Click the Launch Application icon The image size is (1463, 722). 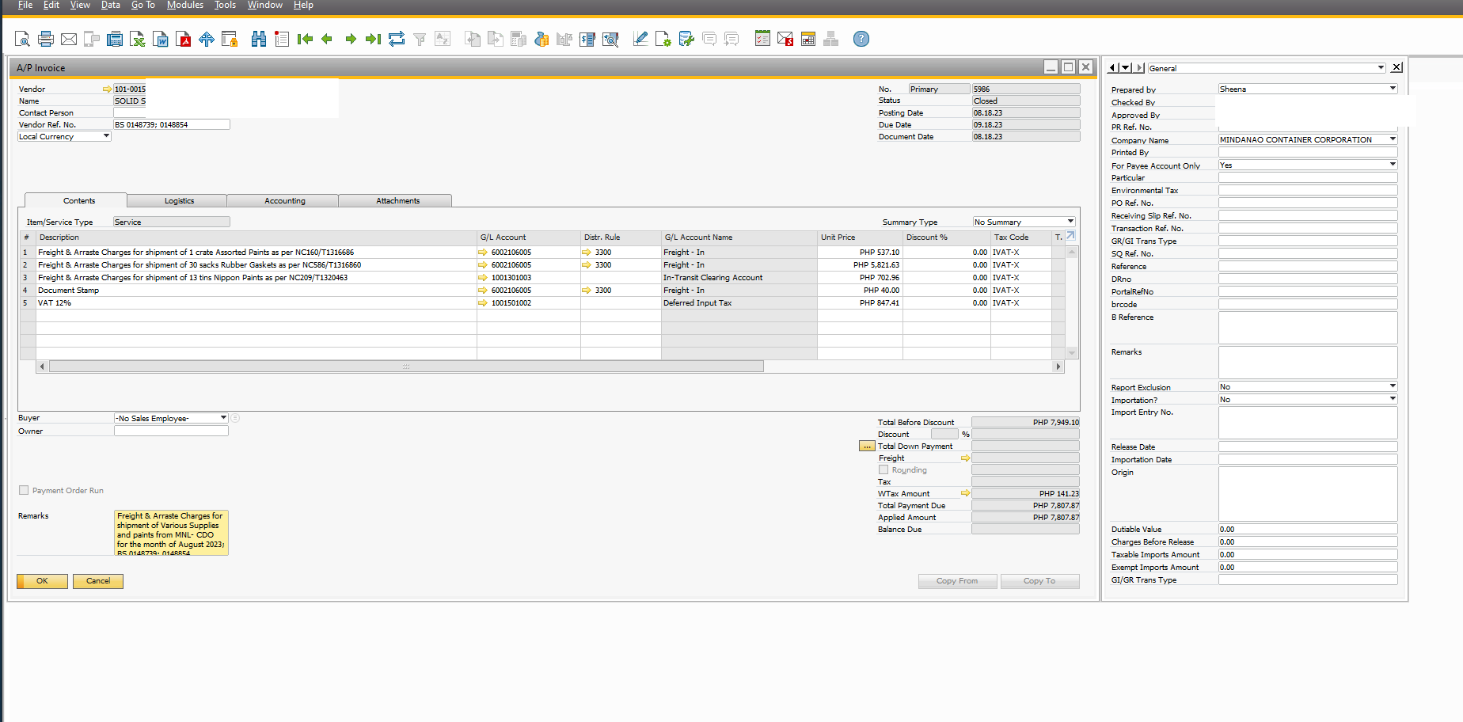pyautogui.click(x=207, y=39)
